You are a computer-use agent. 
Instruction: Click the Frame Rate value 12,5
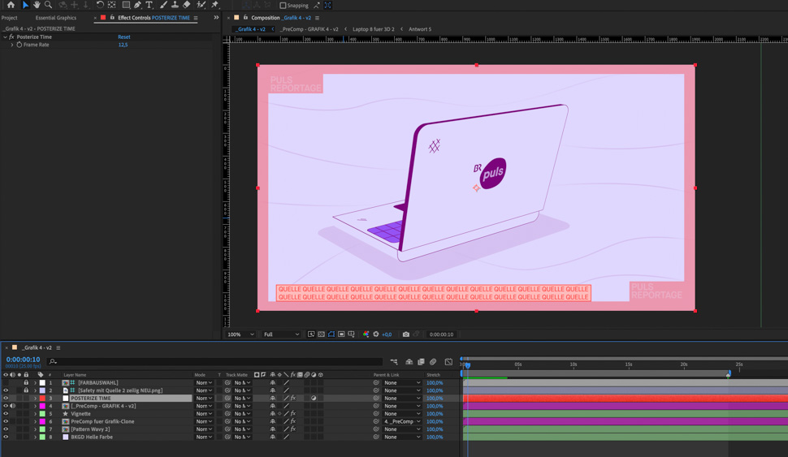tap(123, 45)
